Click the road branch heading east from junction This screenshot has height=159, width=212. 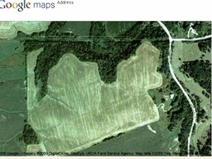191,39
